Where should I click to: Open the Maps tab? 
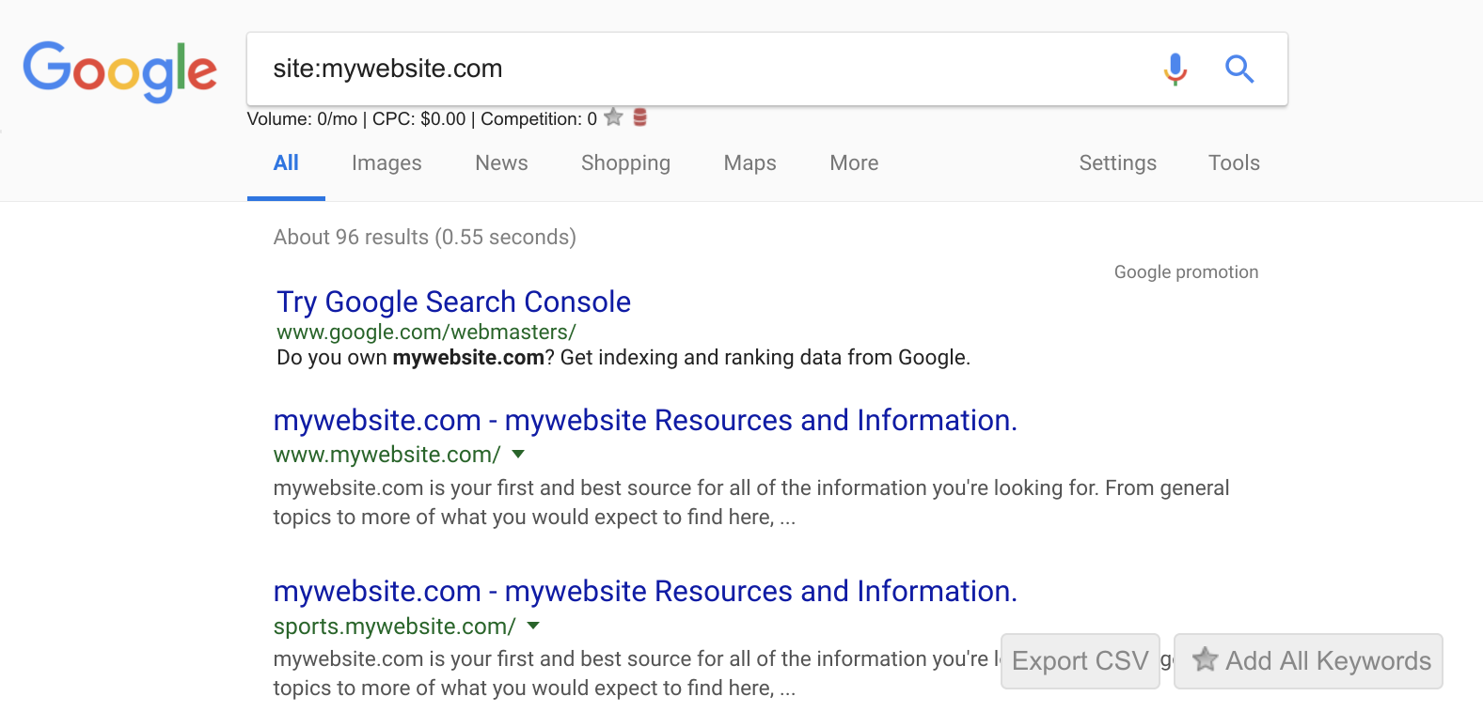pyautogui.click(x=749, y=163)
